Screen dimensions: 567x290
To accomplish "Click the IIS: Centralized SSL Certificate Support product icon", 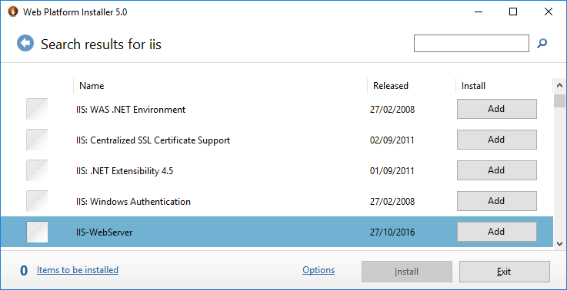I will point(37,140).
